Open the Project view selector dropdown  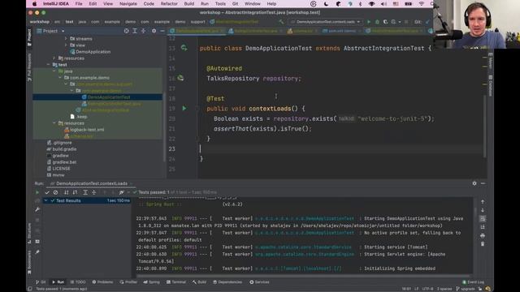coord(50,31)
